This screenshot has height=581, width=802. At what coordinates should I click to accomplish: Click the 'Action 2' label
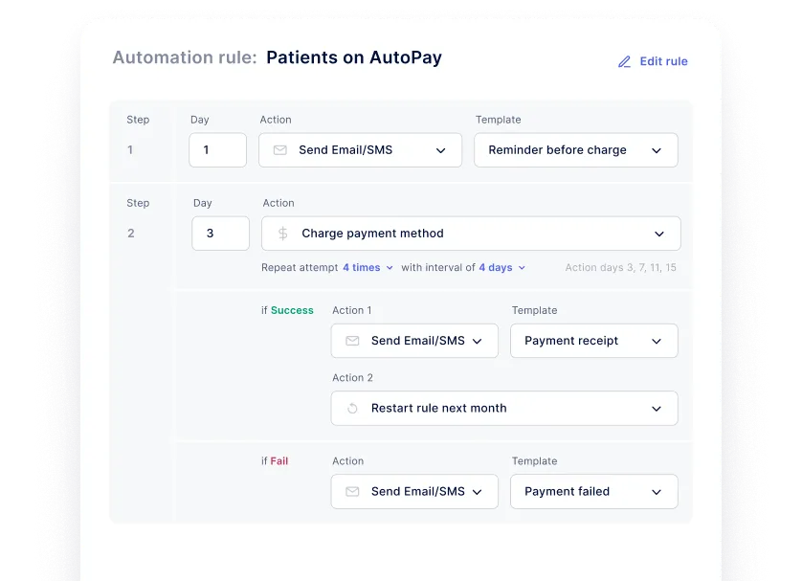point(352,378)
